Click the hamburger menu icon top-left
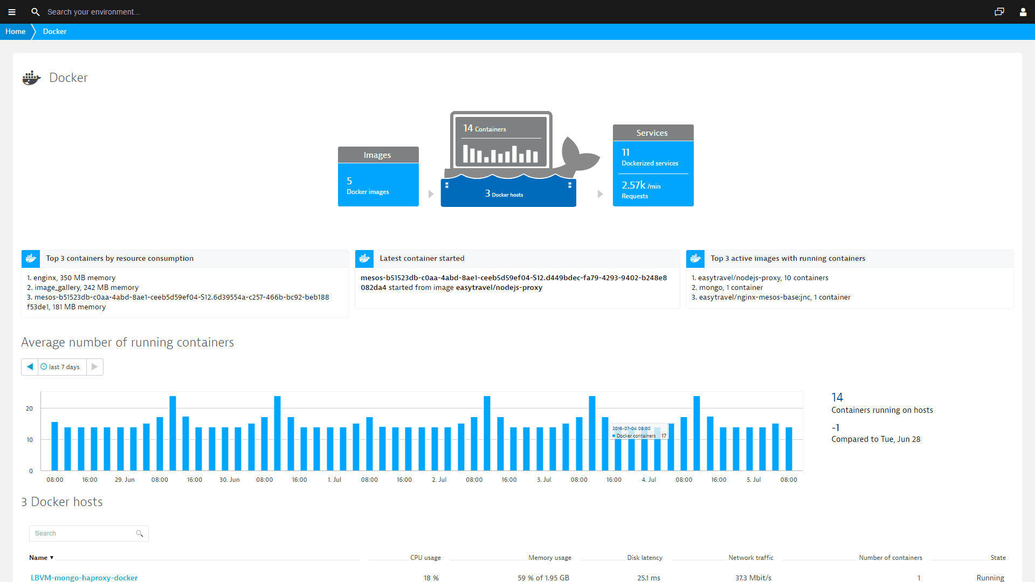The height and width of the screenshot is (582, 1035). point(12,11)
